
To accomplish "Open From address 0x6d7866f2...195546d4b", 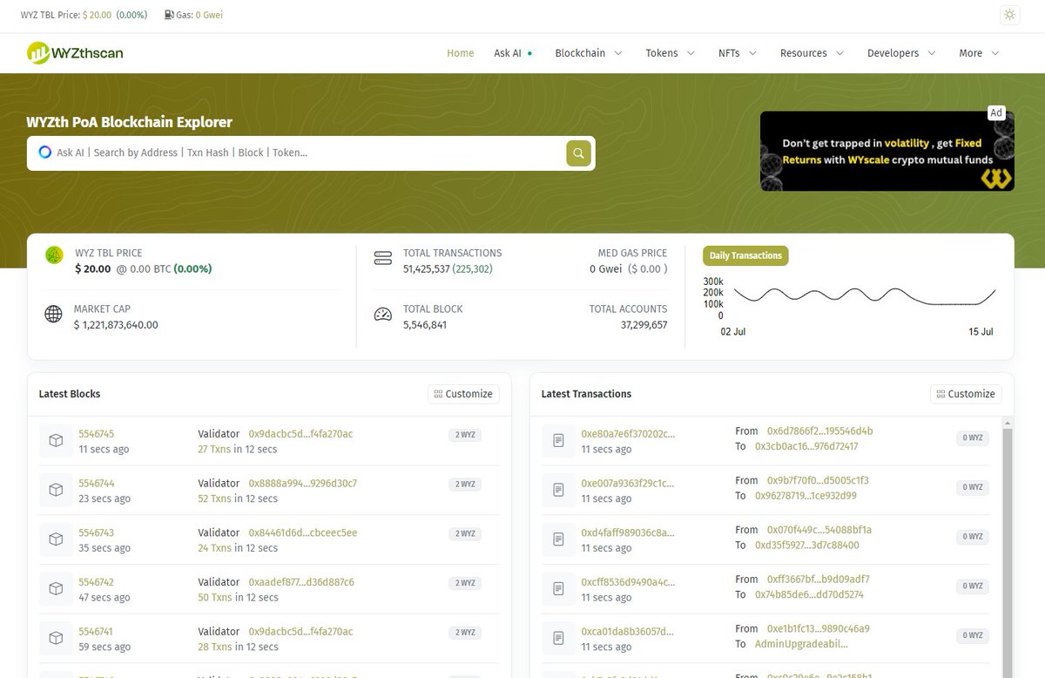I will coord(819,431).
